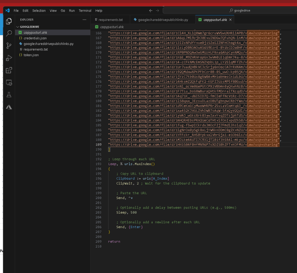Image resolution: width=297 pixels, height=273 pixels.
Task: Click the googledrive command center search box
Action: [230, 11]
